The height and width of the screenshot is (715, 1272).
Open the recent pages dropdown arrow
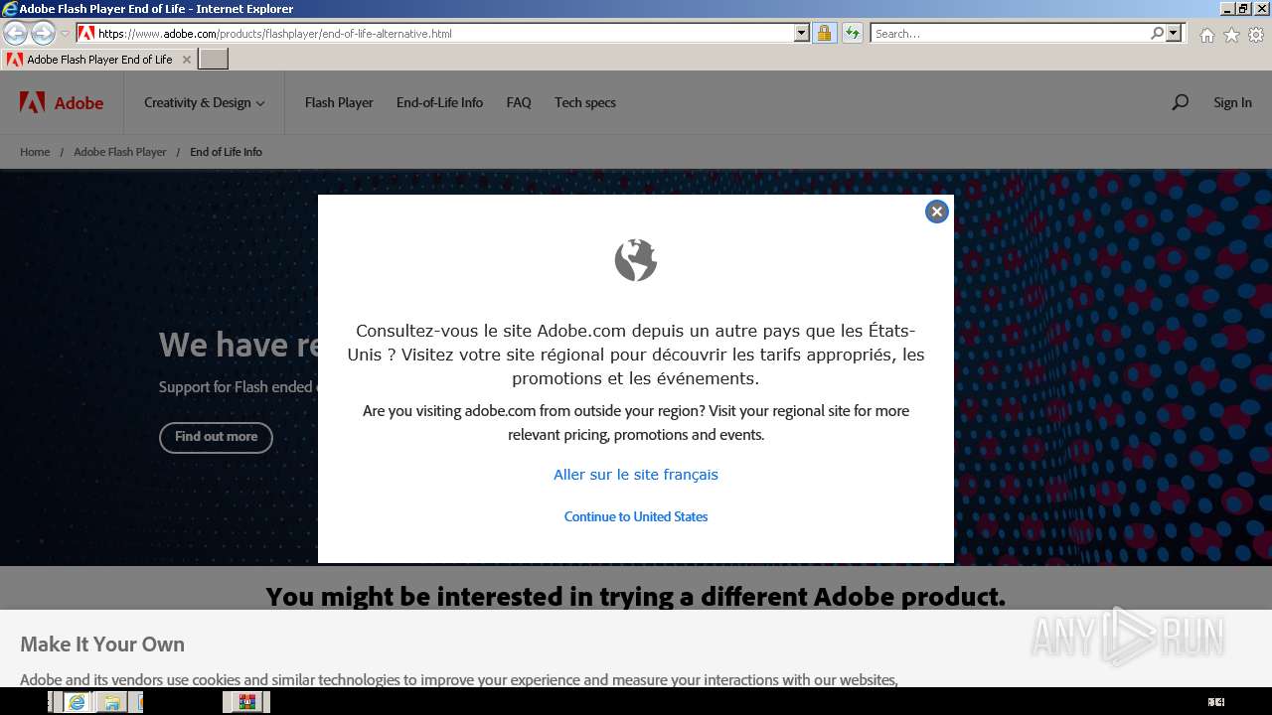(x=65, y=33)
